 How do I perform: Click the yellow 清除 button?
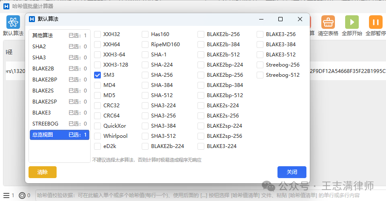pyautogui.click(x=43, y=172)
